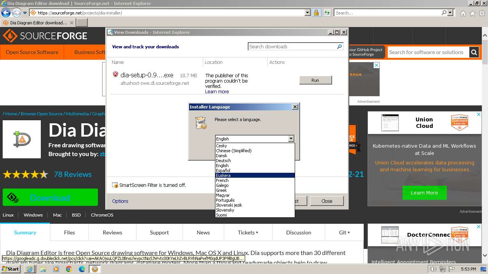
Task: Close the DoctorConnect ad icon
Action: pos(478,226)
